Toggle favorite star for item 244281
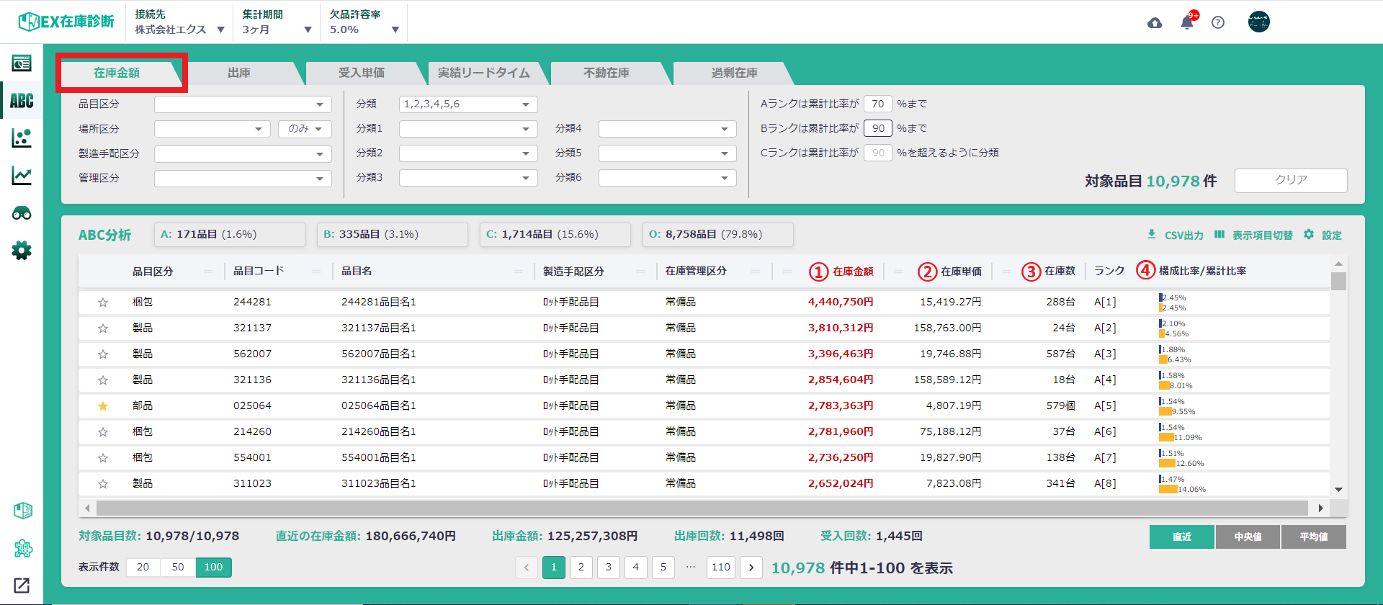This screenshot has width=1383, height=605. click(x=103, y=302)
